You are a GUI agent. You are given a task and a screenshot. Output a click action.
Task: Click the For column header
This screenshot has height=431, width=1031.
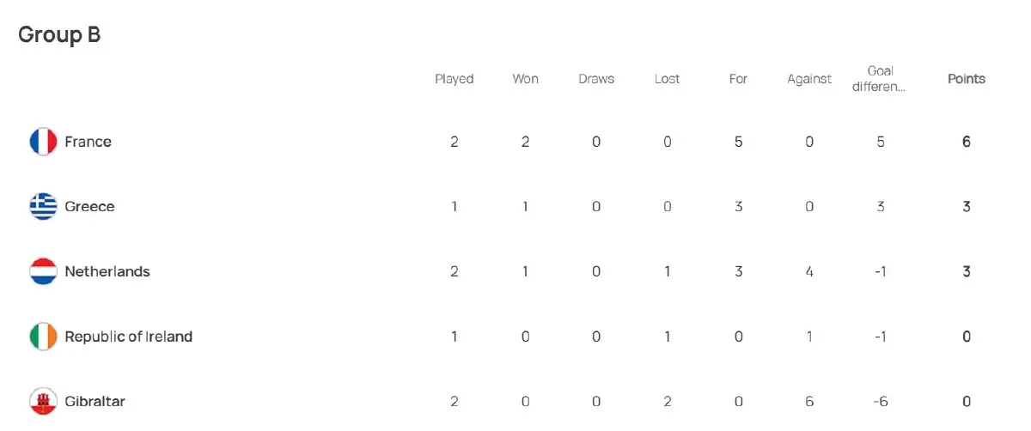738,79
